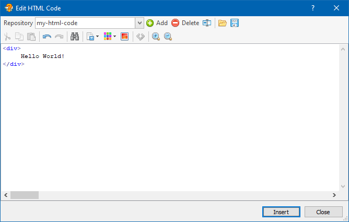Open file using the folder icon

(x=223, y=23)
